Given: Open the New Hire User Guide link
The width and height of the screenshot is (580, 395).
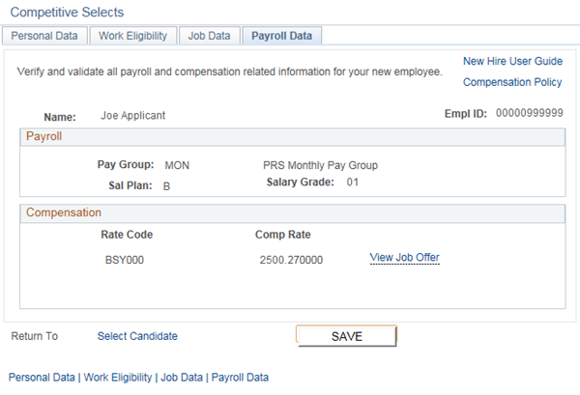Looking at the screenshot, I should [x=512, y=61].
